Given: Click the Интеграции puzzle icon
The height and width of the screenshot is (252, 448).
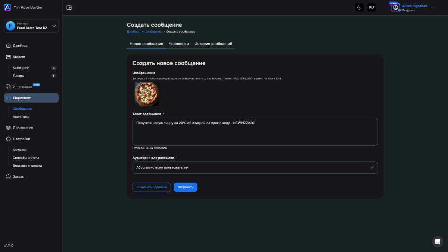Looking at the screenshot, I should [9, 86].
